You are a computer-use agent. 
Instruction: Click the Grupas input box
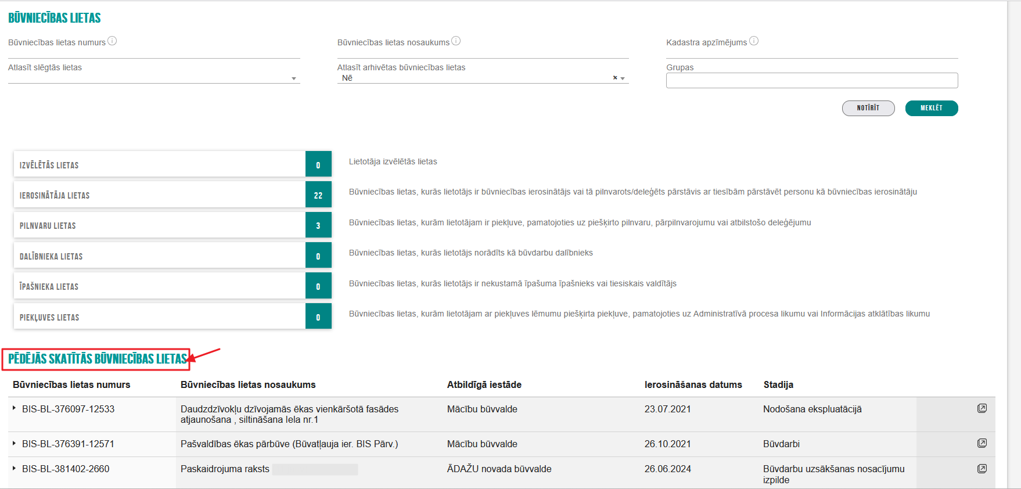(812, 80)
